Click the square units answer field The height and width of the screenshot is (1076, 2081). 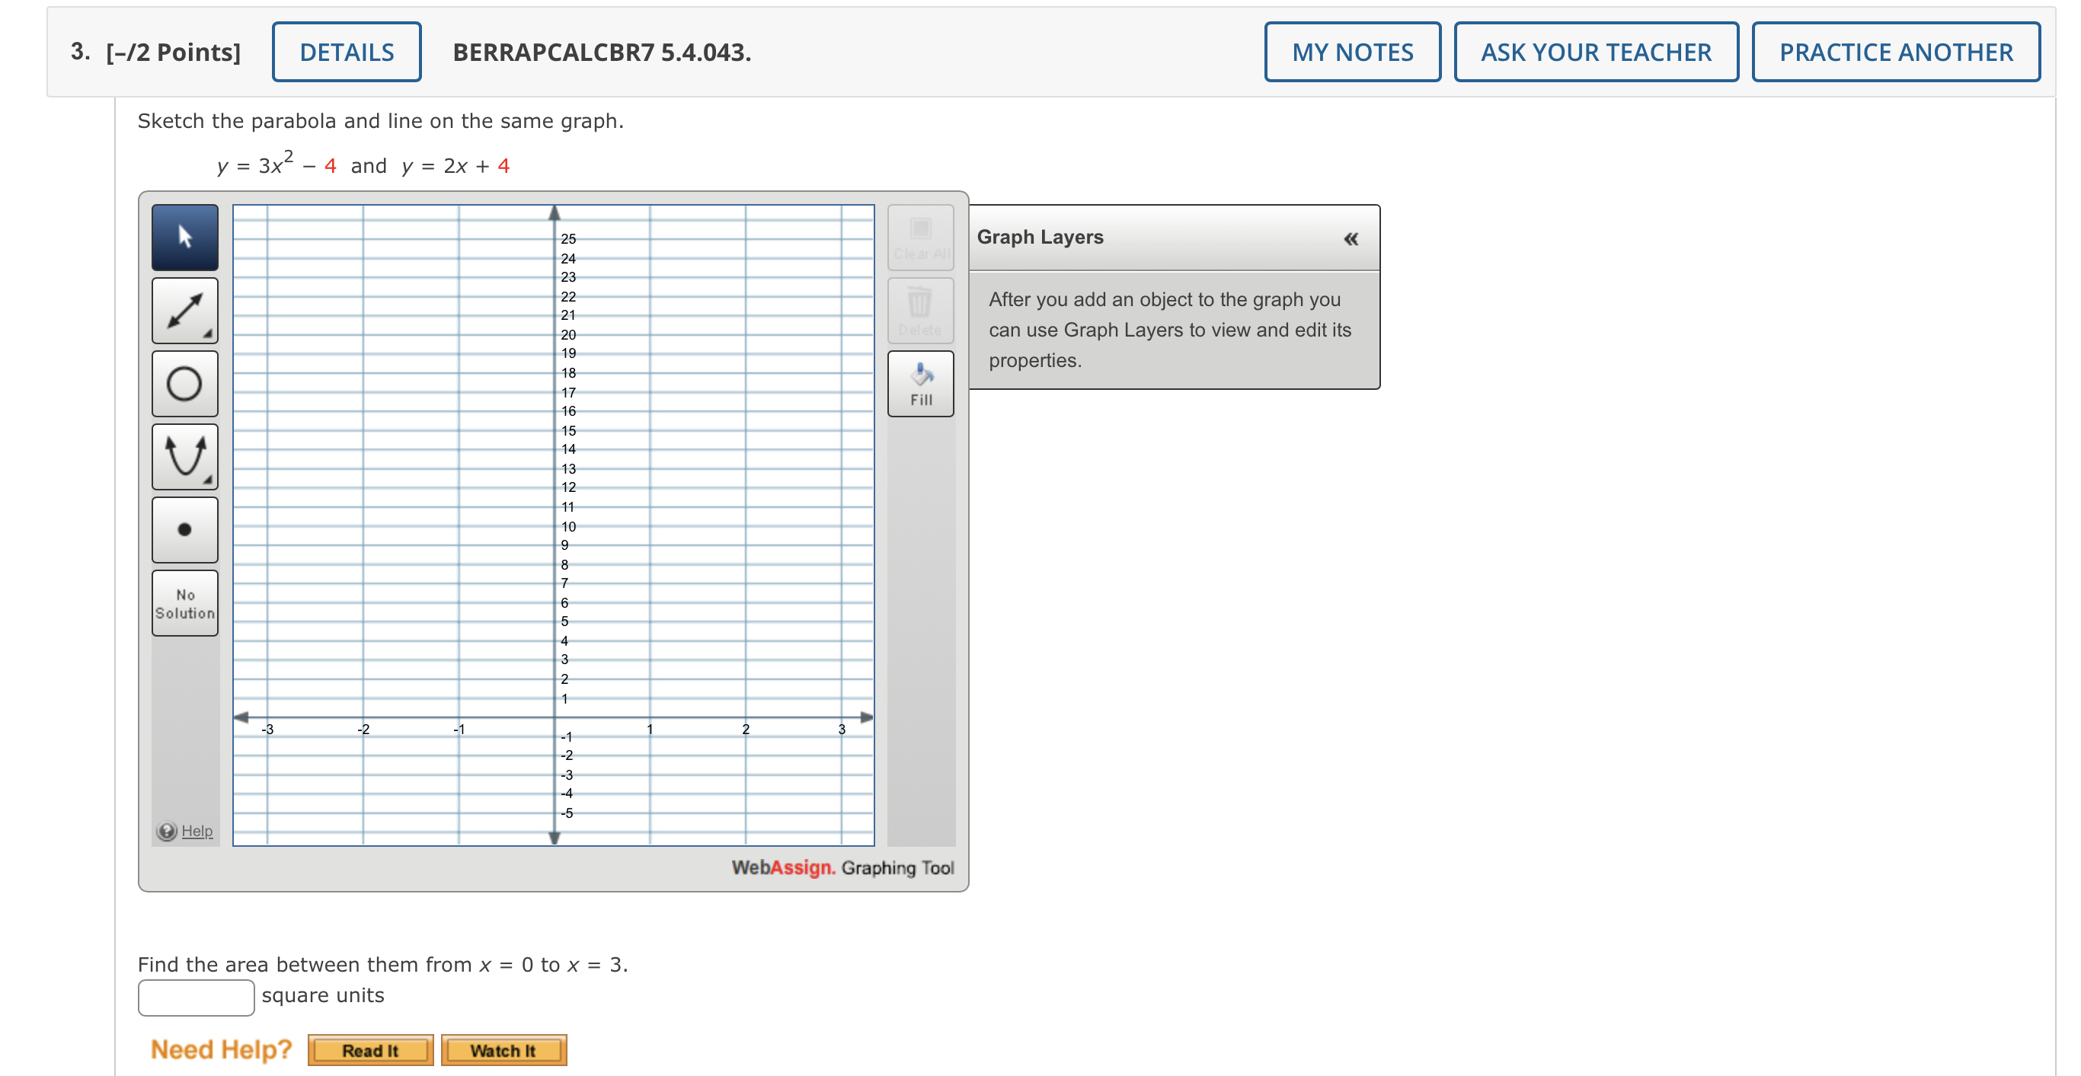(x=195, y=998)
